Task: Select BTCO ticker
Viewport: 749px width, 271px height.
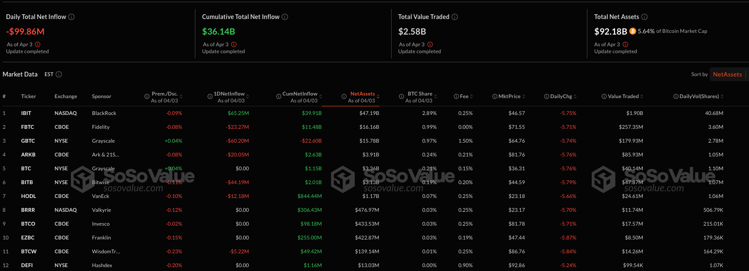Action: click(x=28, y=224)
